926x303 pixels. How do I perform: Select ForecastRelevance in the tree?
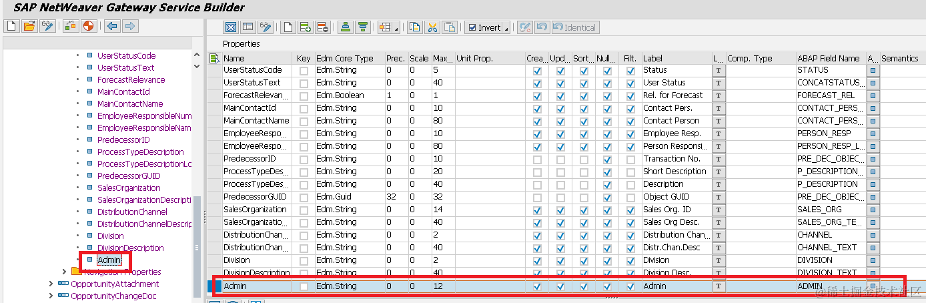click(131, 79)
